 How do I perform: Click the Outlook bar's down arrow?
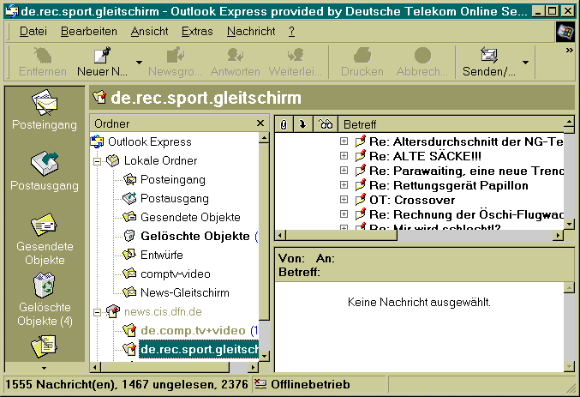coord(45,368)
